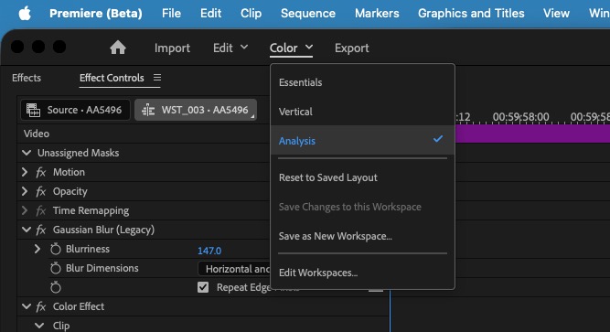
Task: Click the blue playhead line
Action: (391, 310)
